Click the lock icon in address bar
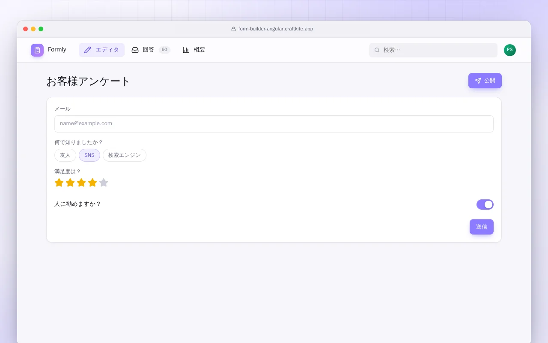Viewport: 548px width, 343px height. pyautogui.click(x=233, y=29)
